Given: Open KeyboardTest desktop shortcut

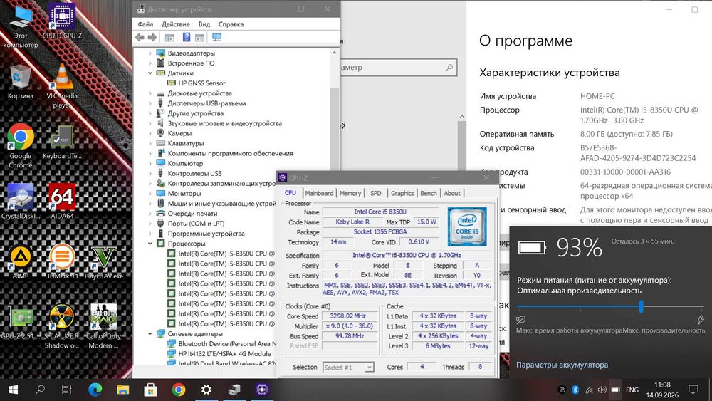Looking at the screenshot, I should click(x=62, y=142).
